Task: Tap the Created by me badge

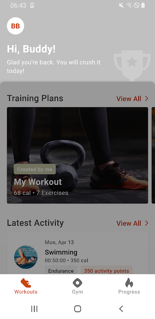Action: pyautogui.click(x=35, y=169)
